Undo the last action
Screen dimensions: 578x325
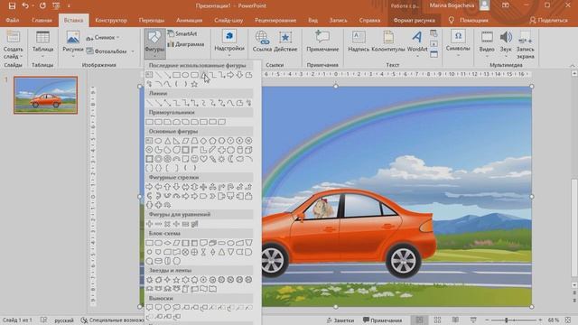point(25,5)
